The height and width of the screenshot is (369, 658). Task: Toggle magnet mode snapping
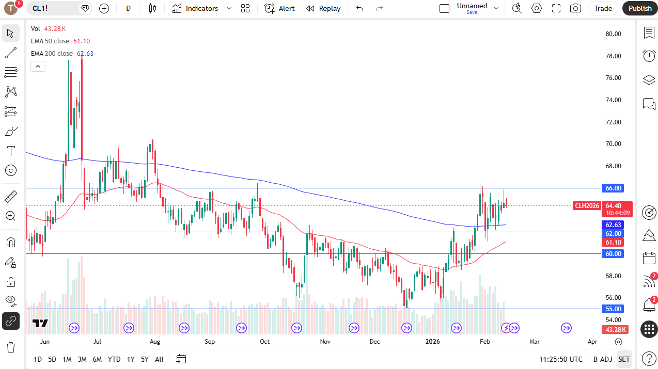point(10,242)
